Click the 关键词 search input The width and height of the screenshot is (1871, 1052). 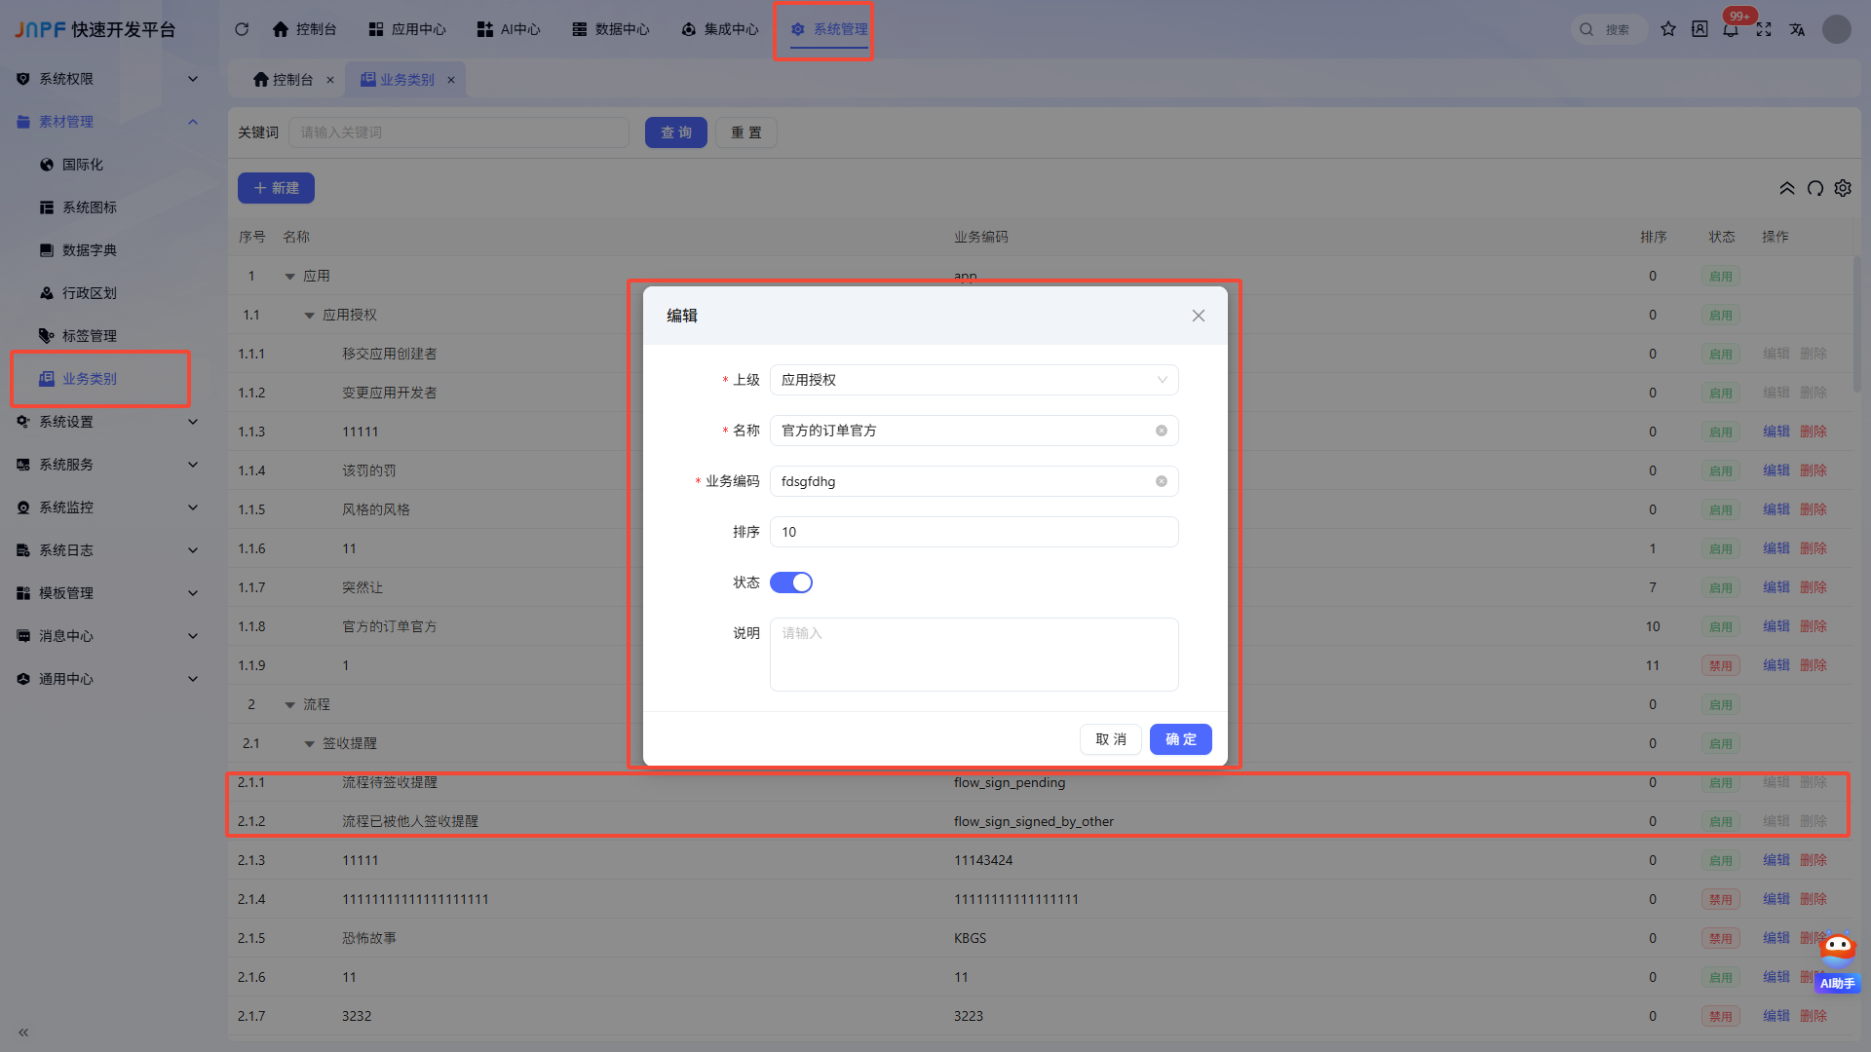459,132
